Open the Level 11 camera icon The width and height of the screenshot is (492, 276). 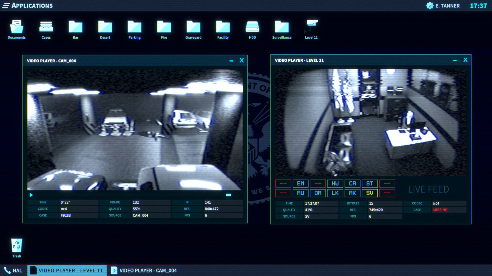pos(311,28)
